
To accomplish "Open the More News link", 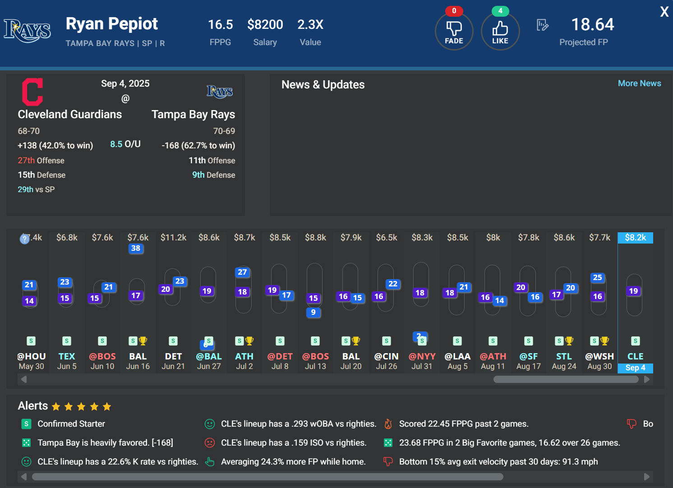I will click(639, 83).
